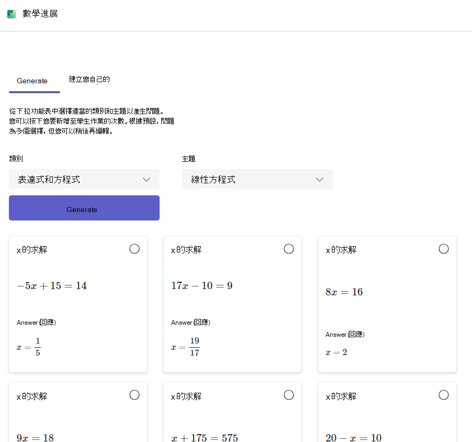The height and width of the screenshot is (442, 472).
Task: Click the Answer label under 17x − 10 = 9
Action: 190,323
